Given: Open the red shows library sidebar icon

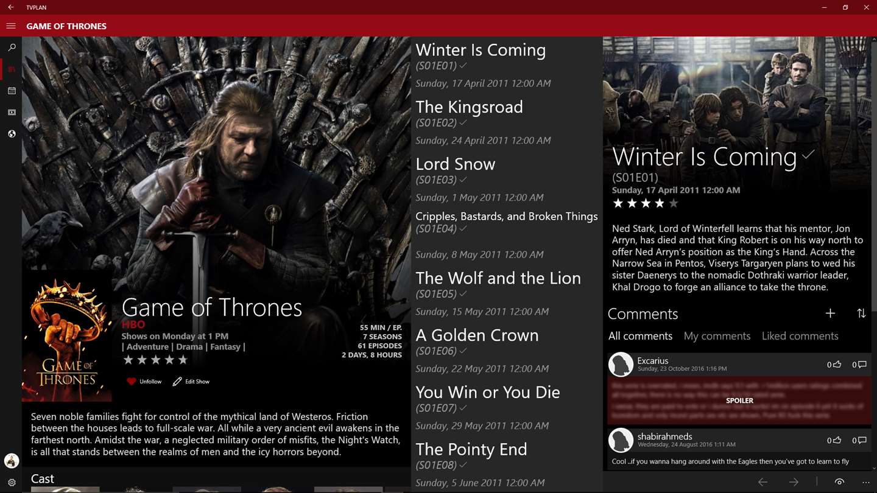Looking at the screenshot, I should point(11,69).
